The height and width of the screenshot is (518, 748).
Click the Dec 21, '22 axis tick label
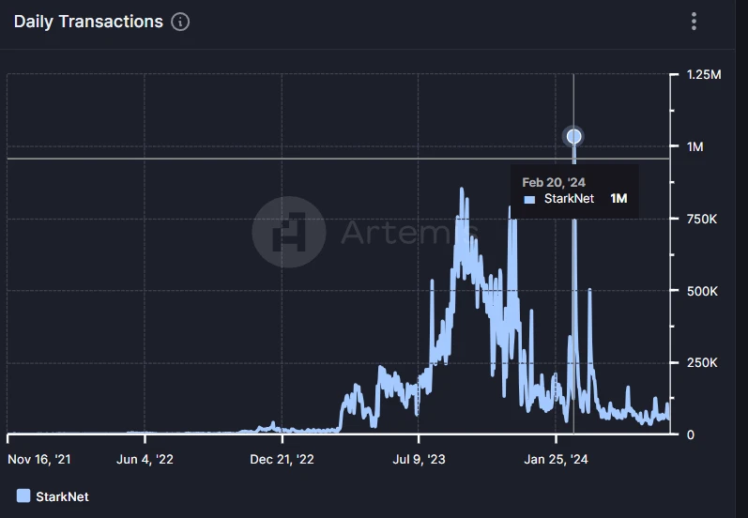(281, 459)
